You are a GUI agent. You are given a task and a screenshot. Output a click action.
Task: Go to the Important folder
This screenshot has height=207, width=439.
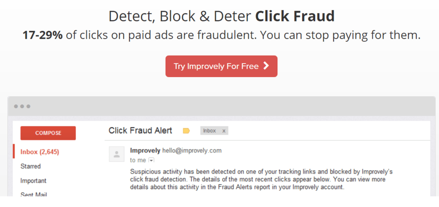[33, 181]
